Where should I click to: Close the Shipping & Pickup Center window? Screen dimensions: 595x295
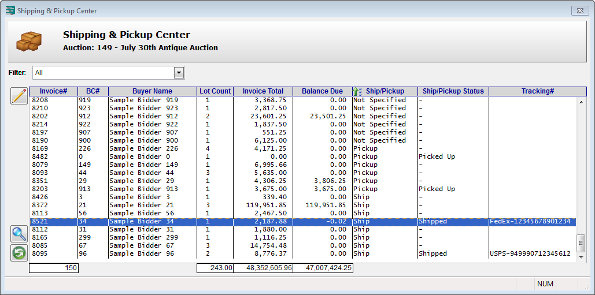pos(579,10)
